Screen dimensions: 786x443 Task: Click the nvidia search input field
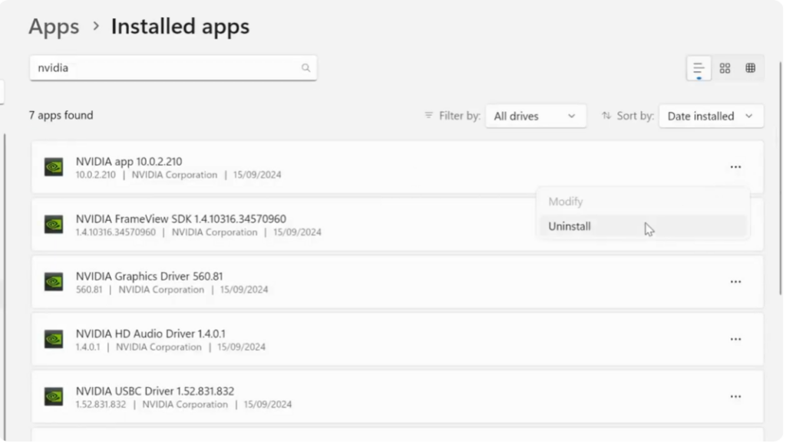click(x=165, y=68)
